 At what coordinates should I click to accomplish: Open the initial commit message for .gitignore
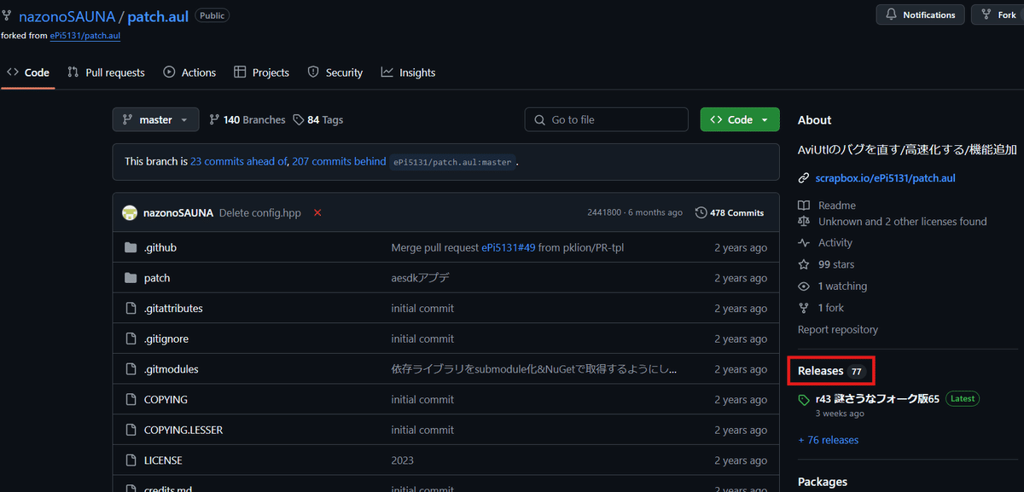tap(422, 339)
